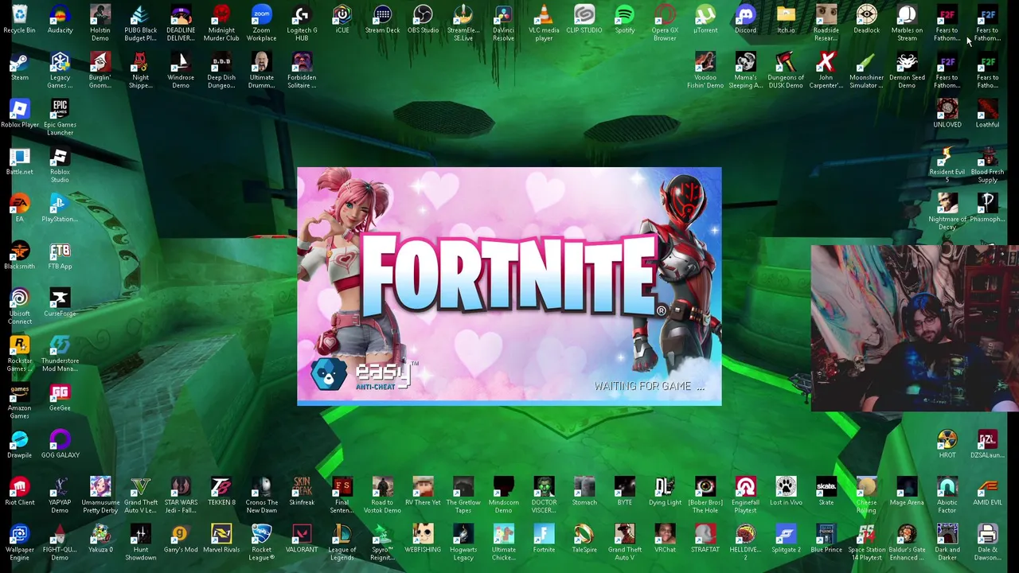This screenshot has width=1019, height=573.
Task: Click the iCUE desktop icon
Action: tap(342, 20)
